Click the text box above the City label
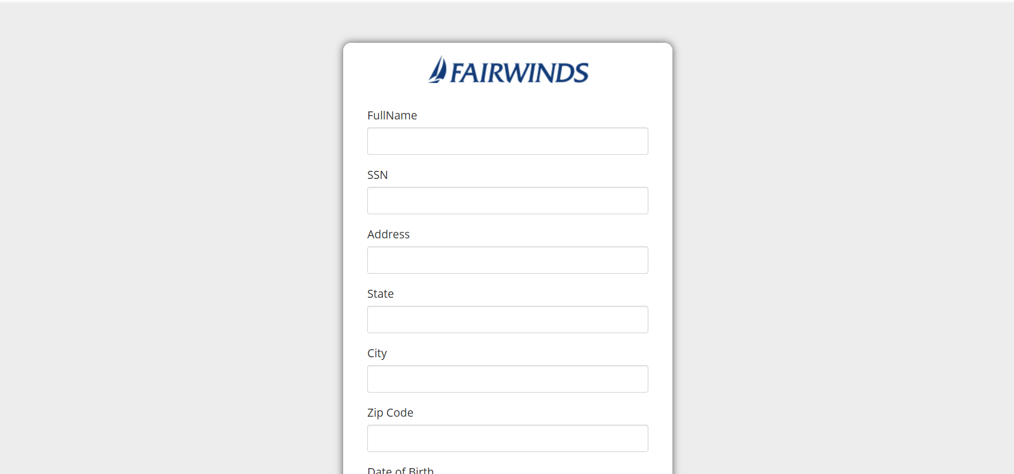Image resolution: width=1014 pixels, height=474 pixels. click(x=507, y=320)
